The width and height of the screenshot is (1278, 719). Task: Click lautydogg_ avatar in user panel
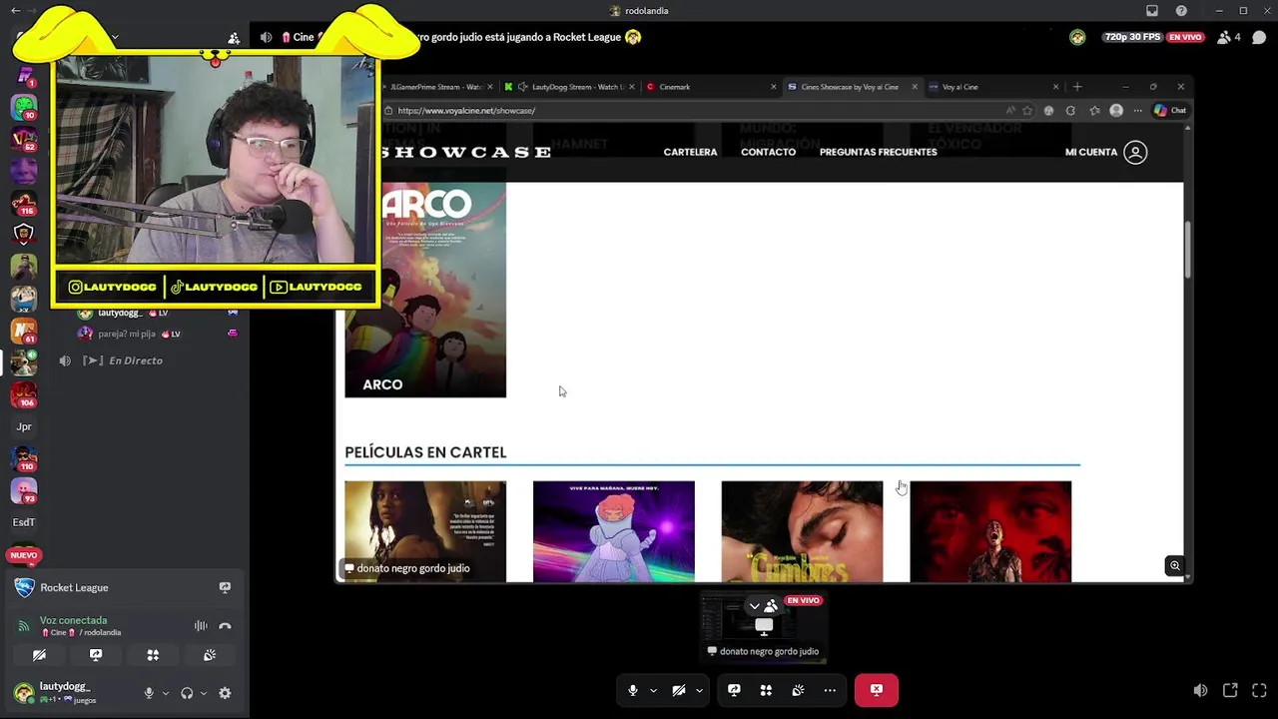click(23, 692)
